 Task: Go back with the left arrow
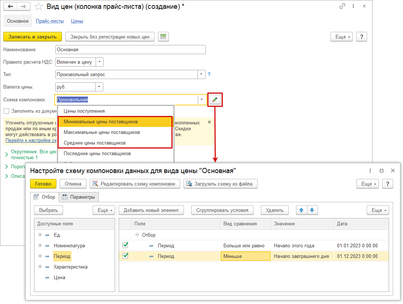10,7
